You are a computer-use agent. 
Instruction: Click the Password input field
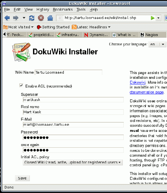point(73,137)
